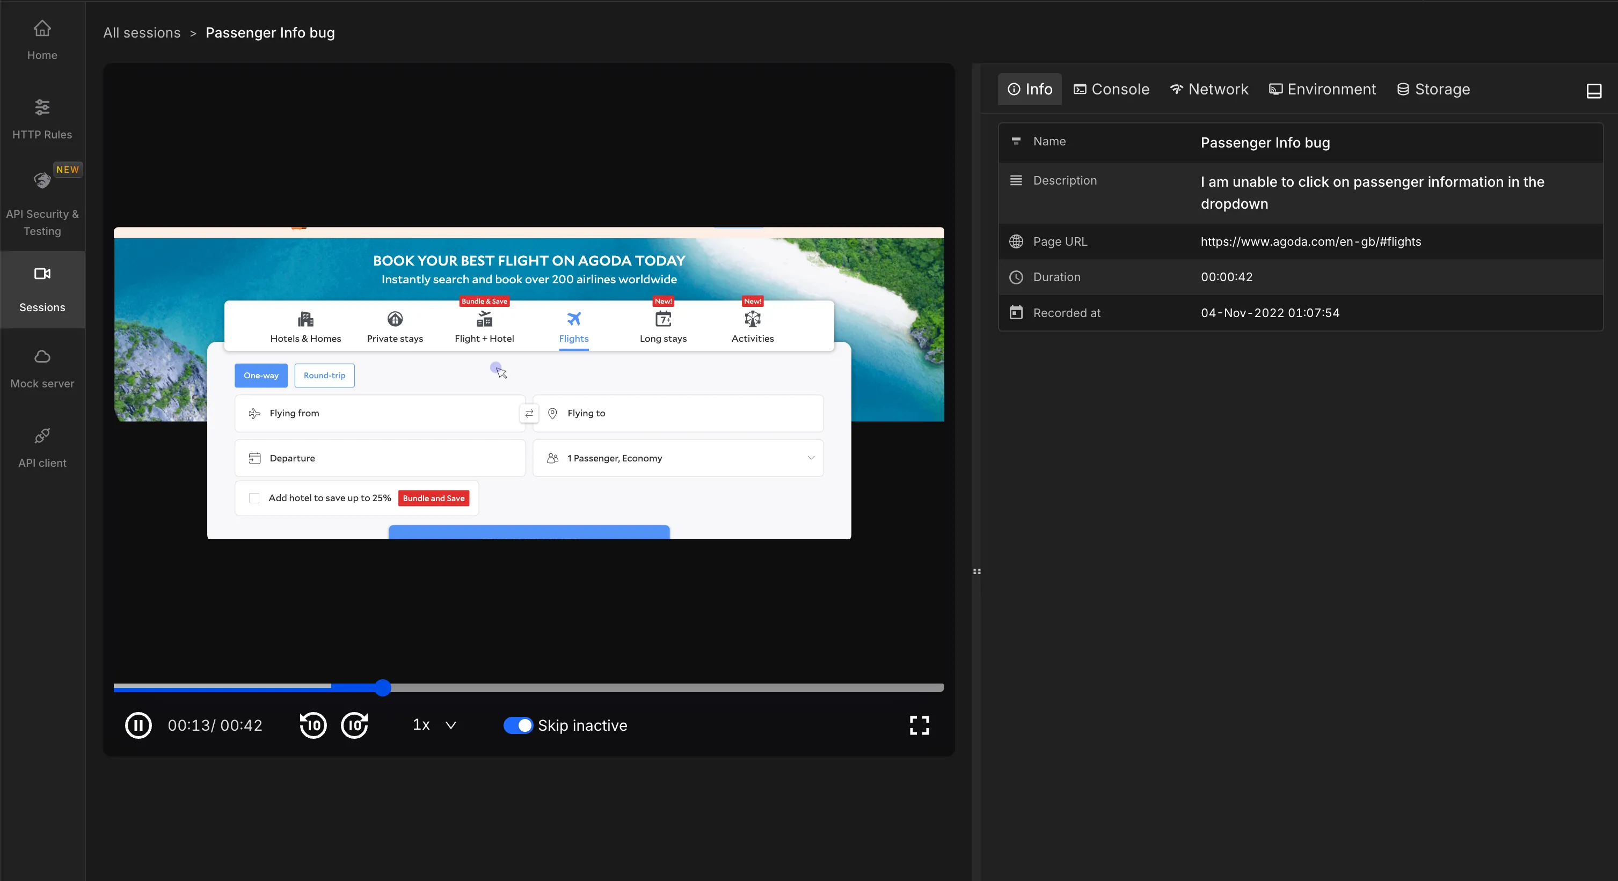This screenshot has width=1618, height=881.
Task: Open the Mock server section
Action: pos(42,369)
